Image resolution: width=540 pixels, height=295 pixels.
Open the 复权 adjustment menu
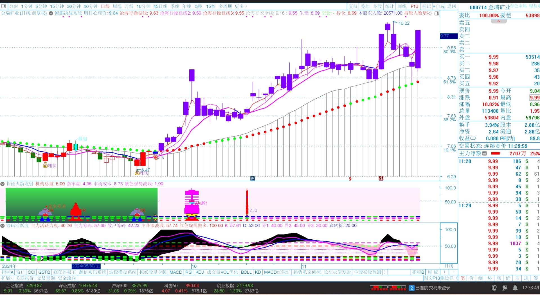pyautogui.click(x=353, y=6)
